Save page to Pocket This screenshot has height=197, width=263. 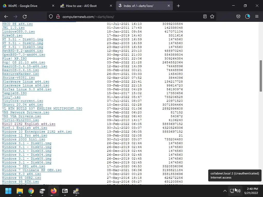coord(238,16)
